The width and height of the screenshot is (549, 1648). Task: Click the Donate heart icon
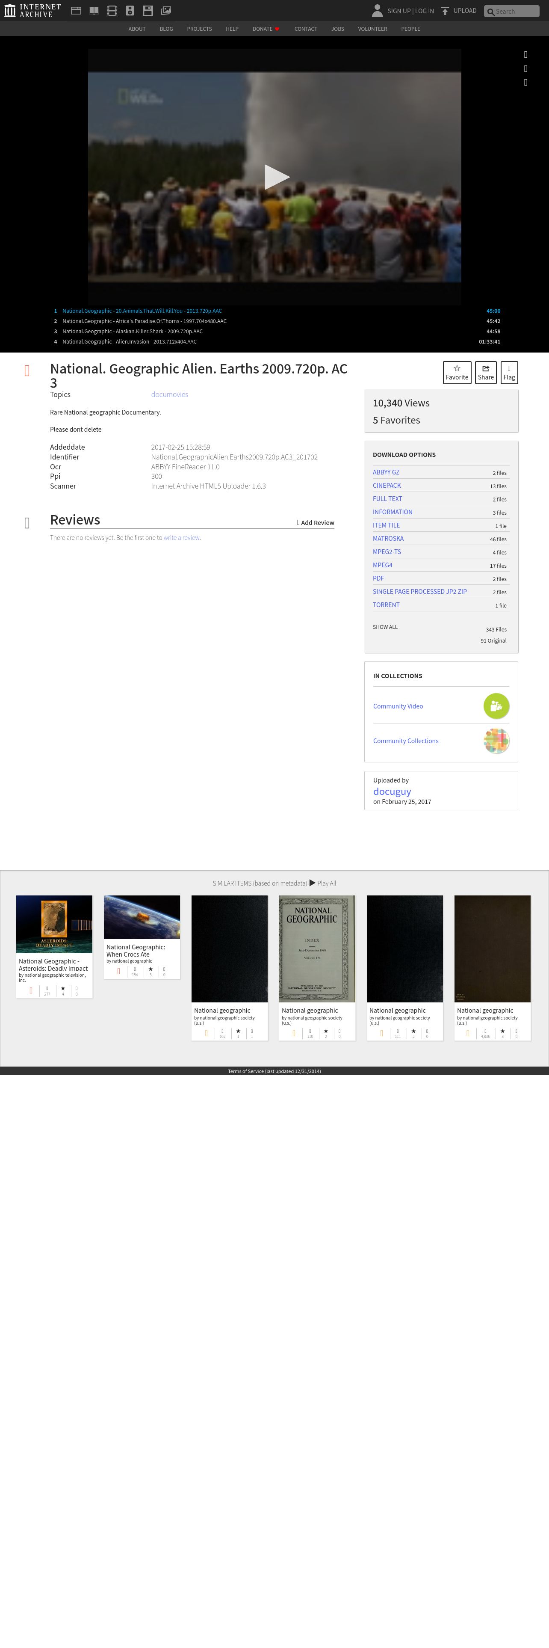(x=277, y=29)
